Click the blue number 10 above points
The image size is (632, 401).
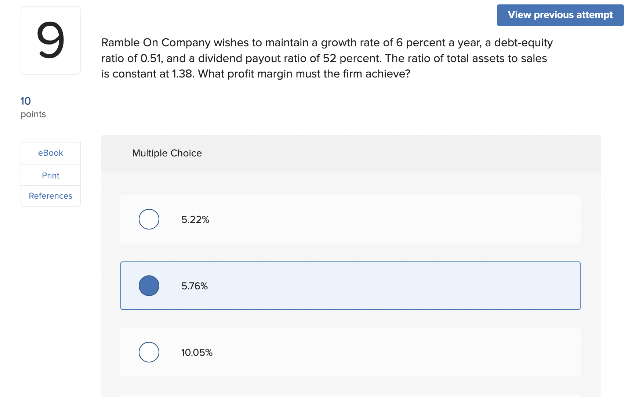click(x=26, y=101)
